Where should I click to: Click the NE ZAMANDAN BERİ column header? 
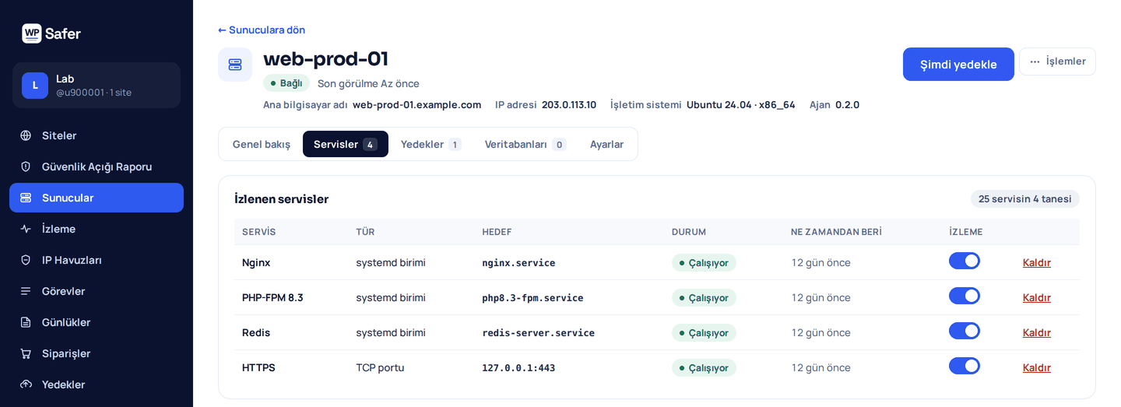[836, 232]
